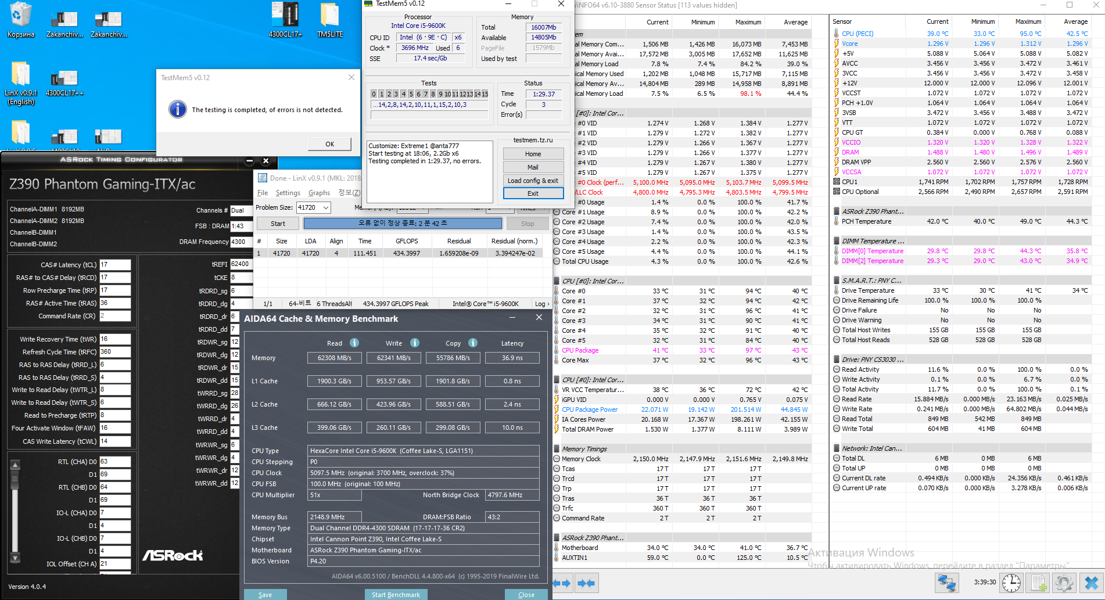The image size is (1105, 600).
Task: Click the Exit button in TestMem5
Action: tap(533, 193)
